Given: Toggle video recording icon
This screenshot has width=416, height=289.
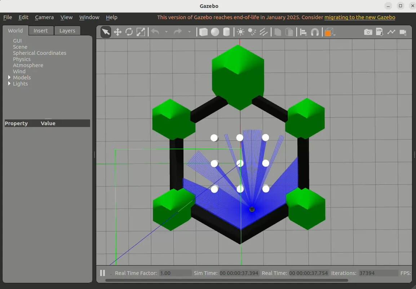Looking at the screenshot, I should (x=403, y=32).
